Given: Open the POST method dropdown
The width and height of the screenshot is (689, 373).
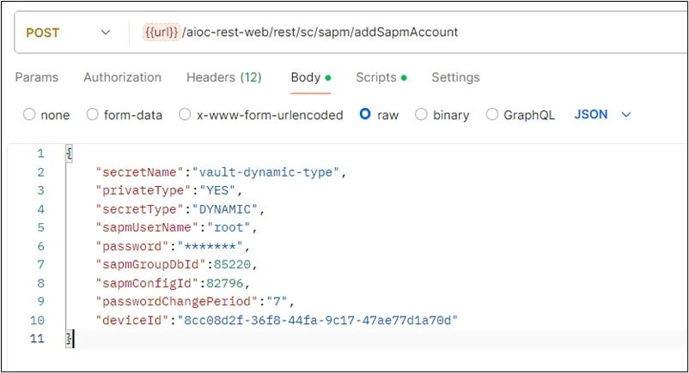Looking at the screenshot, I should click(x=68, y=33).
